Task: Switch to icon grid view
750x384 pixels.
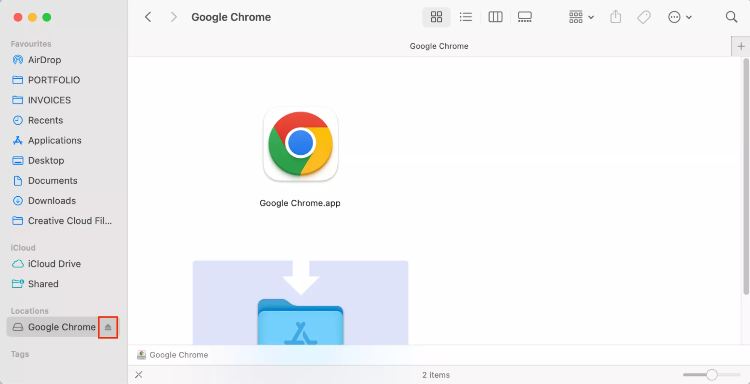Action: point(436,17)
